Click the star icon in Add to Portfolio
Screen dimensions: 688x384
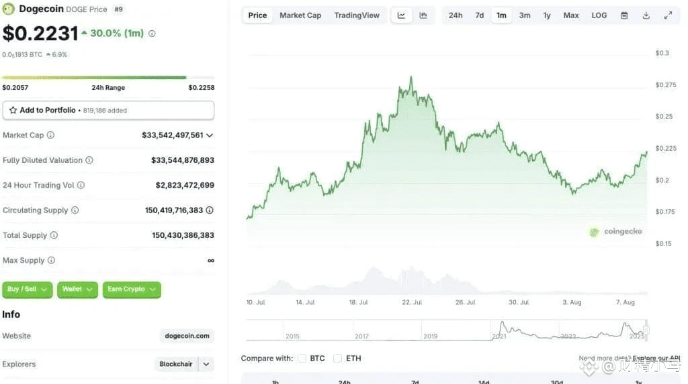coord(13,111)
